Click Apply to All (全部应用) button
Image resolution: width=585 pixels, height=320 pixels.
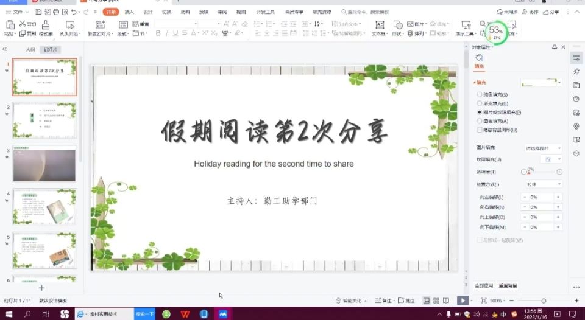[484, 285]
